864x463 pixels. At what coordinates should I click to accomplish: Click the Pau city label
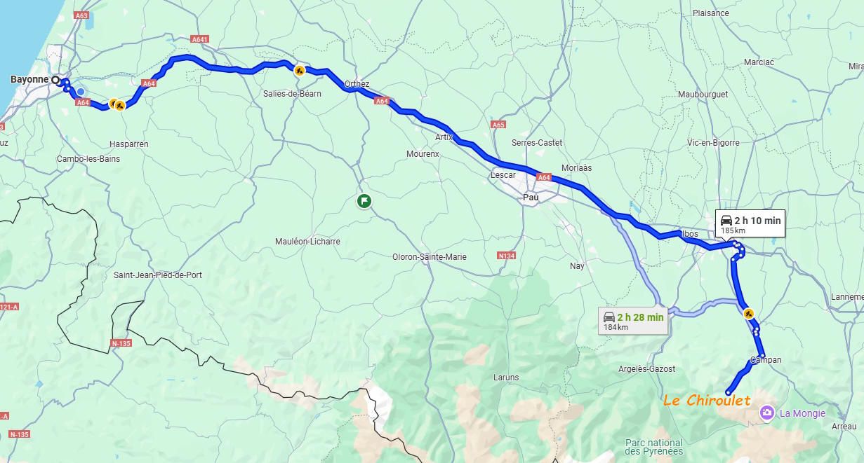[x=531, y=198]
